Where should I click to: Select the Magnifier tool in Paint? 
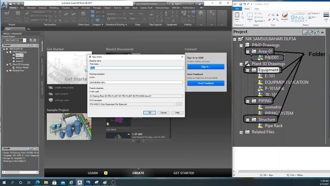(x=277, y=20)
